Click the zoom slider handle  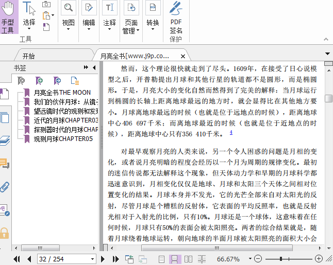[281, 259]
